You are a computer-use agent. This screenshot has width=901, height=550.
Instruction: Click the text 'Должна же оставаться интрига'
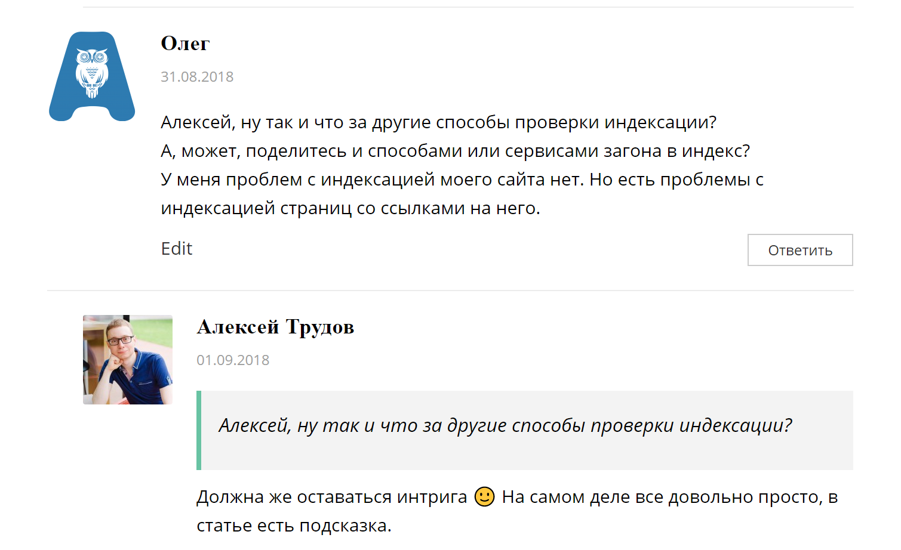[331, 497]
